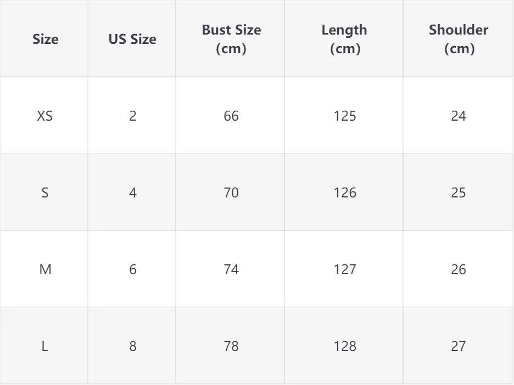Click the US size 4 cell

pos(133,192)
